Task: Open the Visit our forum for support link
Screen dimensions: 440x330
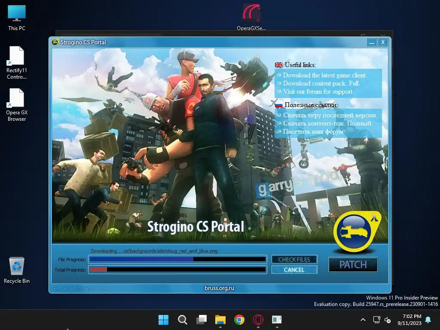Action: (x=318, y=92)
